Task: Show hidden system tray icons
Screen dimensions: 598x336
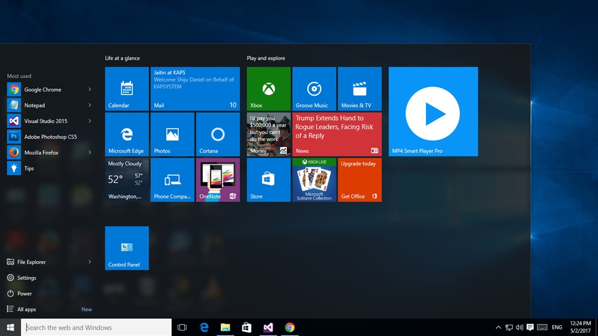Action: pyautogui.click(x=499, y=327)
